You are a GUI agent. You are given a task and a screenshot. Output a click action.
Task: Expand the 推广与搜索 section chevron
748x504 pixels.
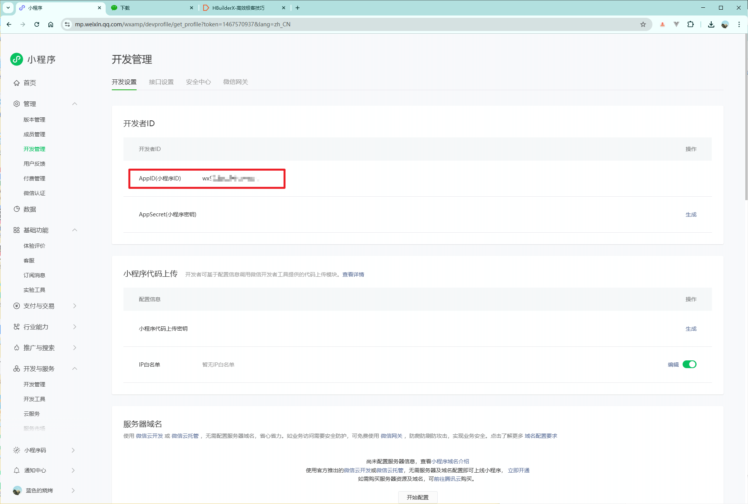pyautogui.click(x=75, y=348)
